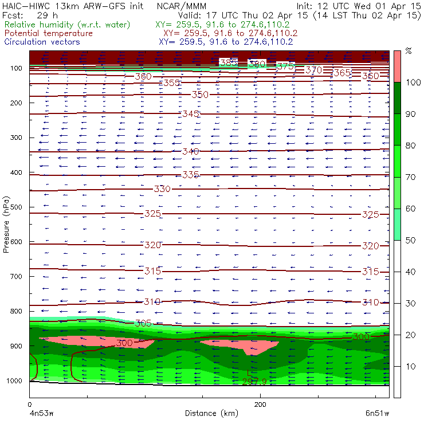Click the '500' pressure axis tick label
The width and height of the screenshot is (424, 424).
click(x=16, y=207)
